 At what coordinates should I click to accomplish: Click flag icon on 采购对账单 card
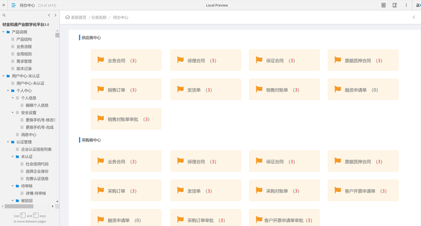(259, 190)
